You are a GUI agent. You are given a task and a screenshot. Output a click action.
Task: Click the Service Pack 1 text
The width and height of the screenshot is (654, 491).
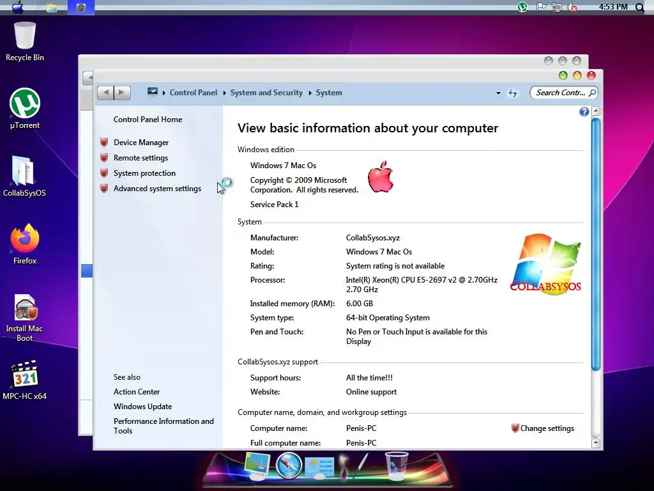click(x=275, y=205)
